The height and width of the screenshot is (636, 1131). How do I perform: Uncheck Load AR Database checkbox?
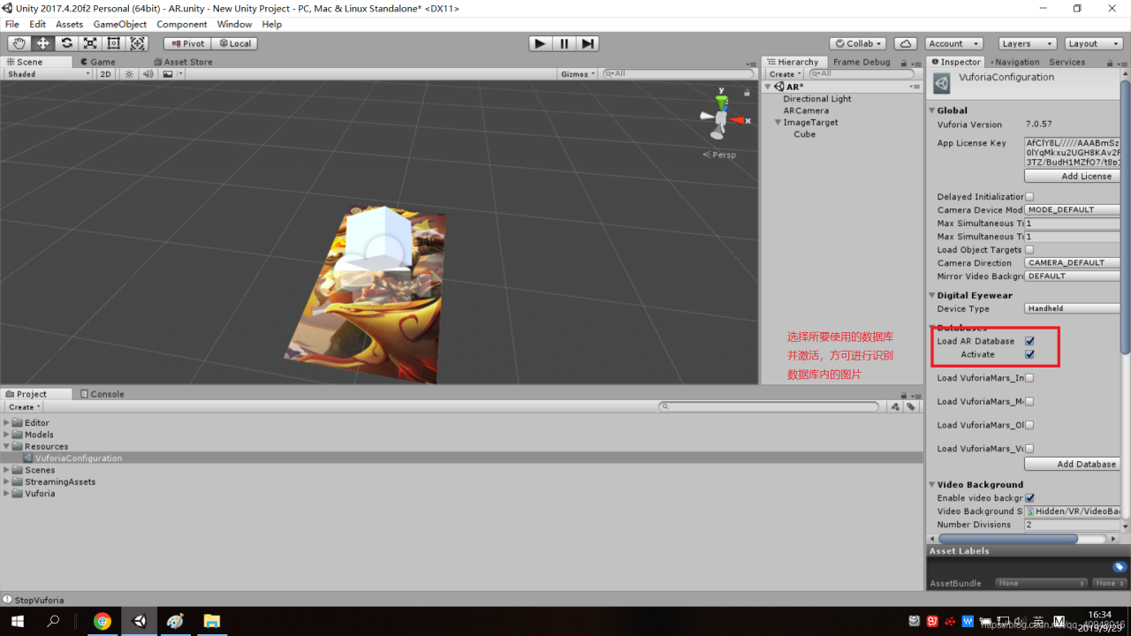[1029, 341]
